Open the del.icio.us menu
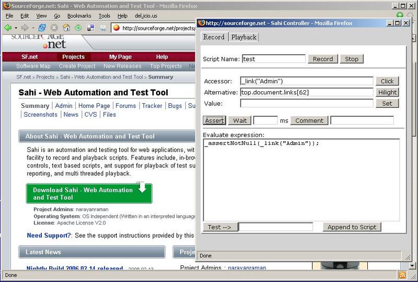This screenshot has width=418, height=282. [x=146, y=16]
